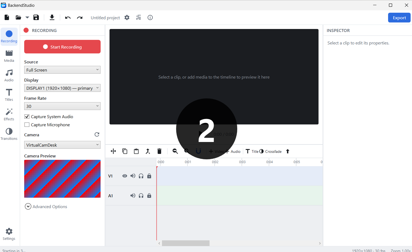The width and height of the screenshot is (412, 252).
Task: Click the 0:03 mark on the timeline ruler
Action: point(242,162)
